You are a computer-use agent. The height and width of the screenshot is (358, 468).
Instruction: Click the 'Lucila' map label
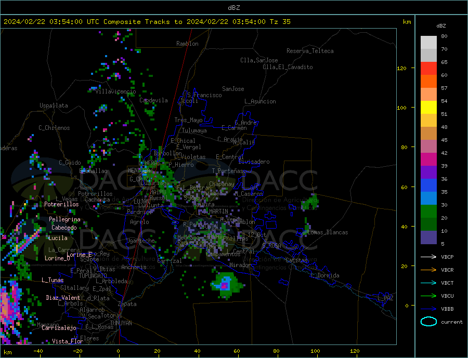pos(58,238)
